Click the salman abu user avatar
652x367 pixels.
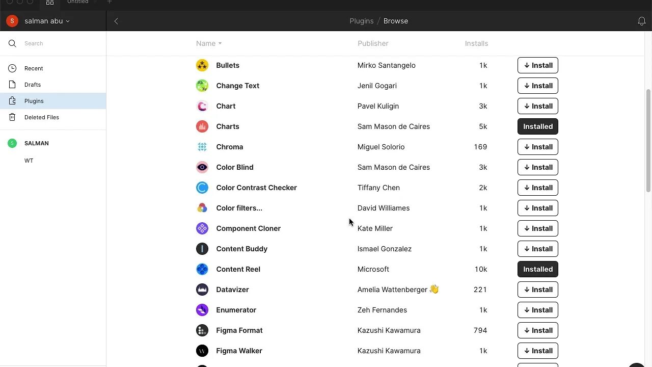[12, 21]
